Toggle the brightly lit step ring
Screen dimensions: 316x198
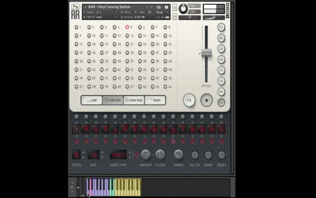coord(173,141)
